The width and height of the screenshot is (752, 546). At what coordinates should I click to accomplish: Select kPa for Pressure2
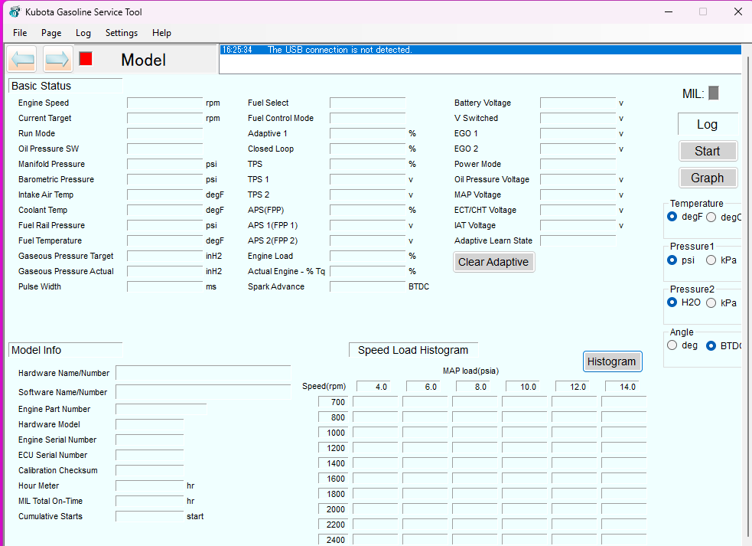click(711, 302)
